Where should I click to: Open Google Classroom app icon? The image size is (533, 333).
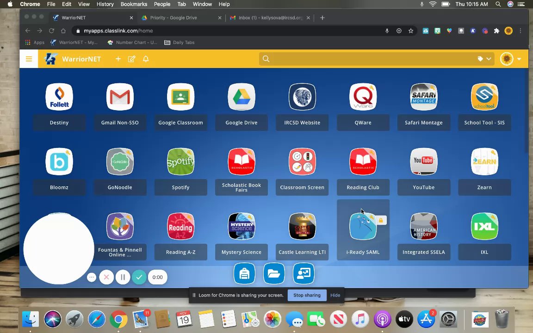click(x=180, y=97)
